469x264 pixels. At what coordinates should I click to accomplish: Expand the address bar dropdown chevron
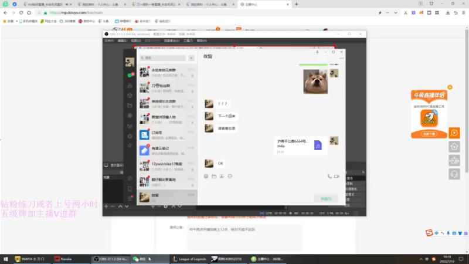pos(396,13)
